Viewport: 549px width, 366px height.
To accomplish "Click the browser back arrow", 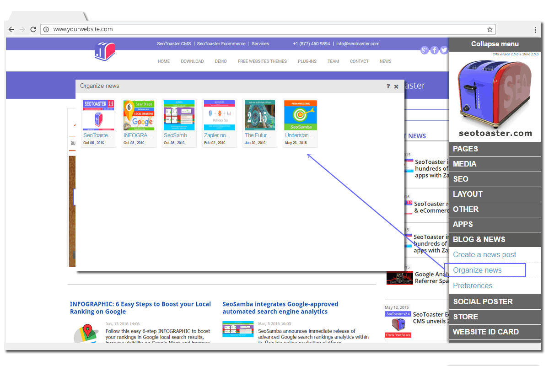I will 11,29.
